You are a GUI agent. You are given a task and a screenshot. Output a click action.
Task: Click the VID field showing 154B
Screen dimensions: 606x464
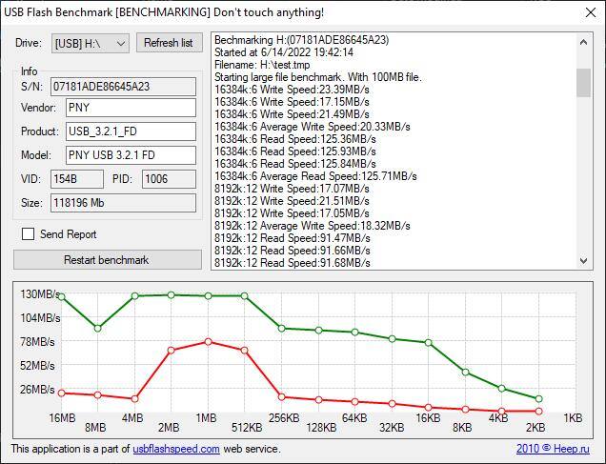77,179
